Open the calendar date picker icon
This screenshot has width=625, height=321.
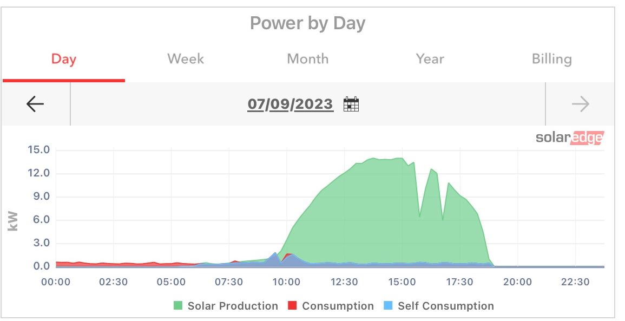click(x=351, y=104)
